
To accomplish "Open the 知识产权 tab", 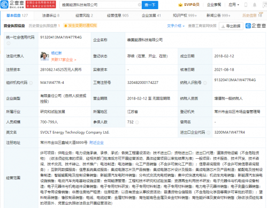I will pyautogui.click(x=185, y=16).
